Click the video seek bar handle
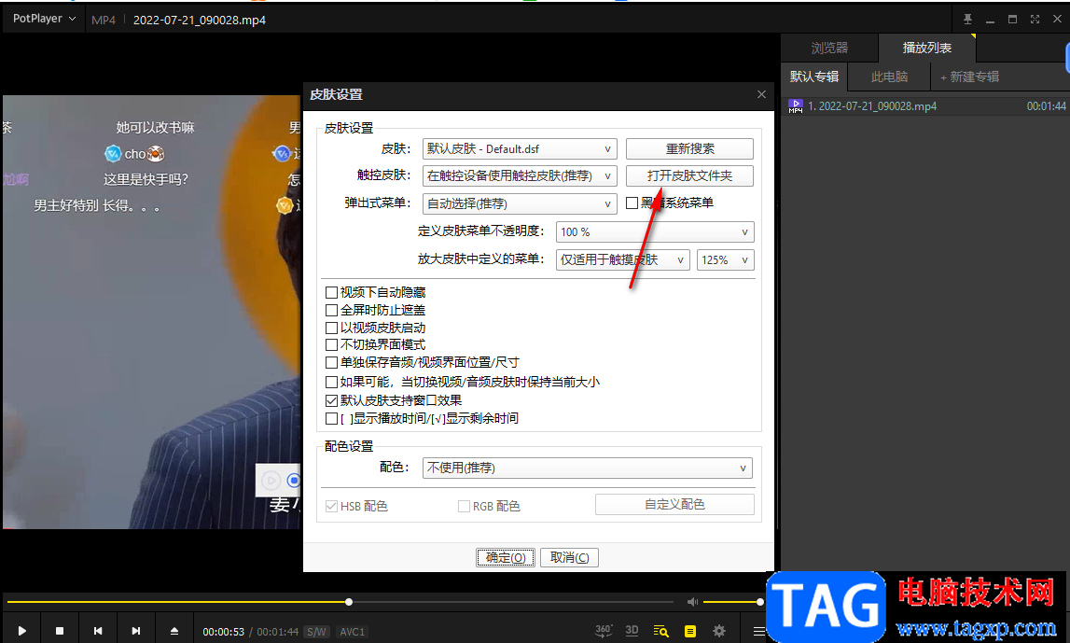1070x643 pixels. click(x=349, y=602)
